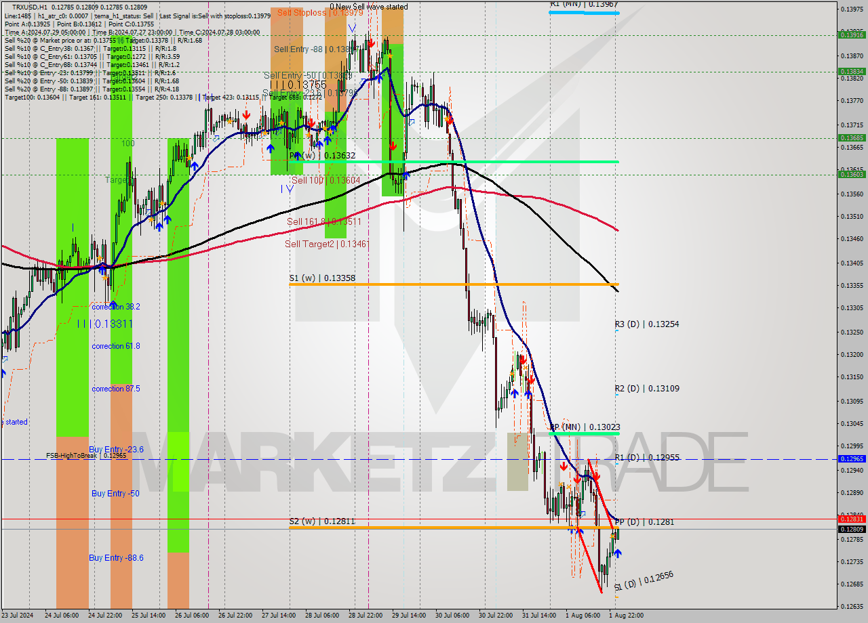Click the 0.13200 price scale value

[852, 354]
